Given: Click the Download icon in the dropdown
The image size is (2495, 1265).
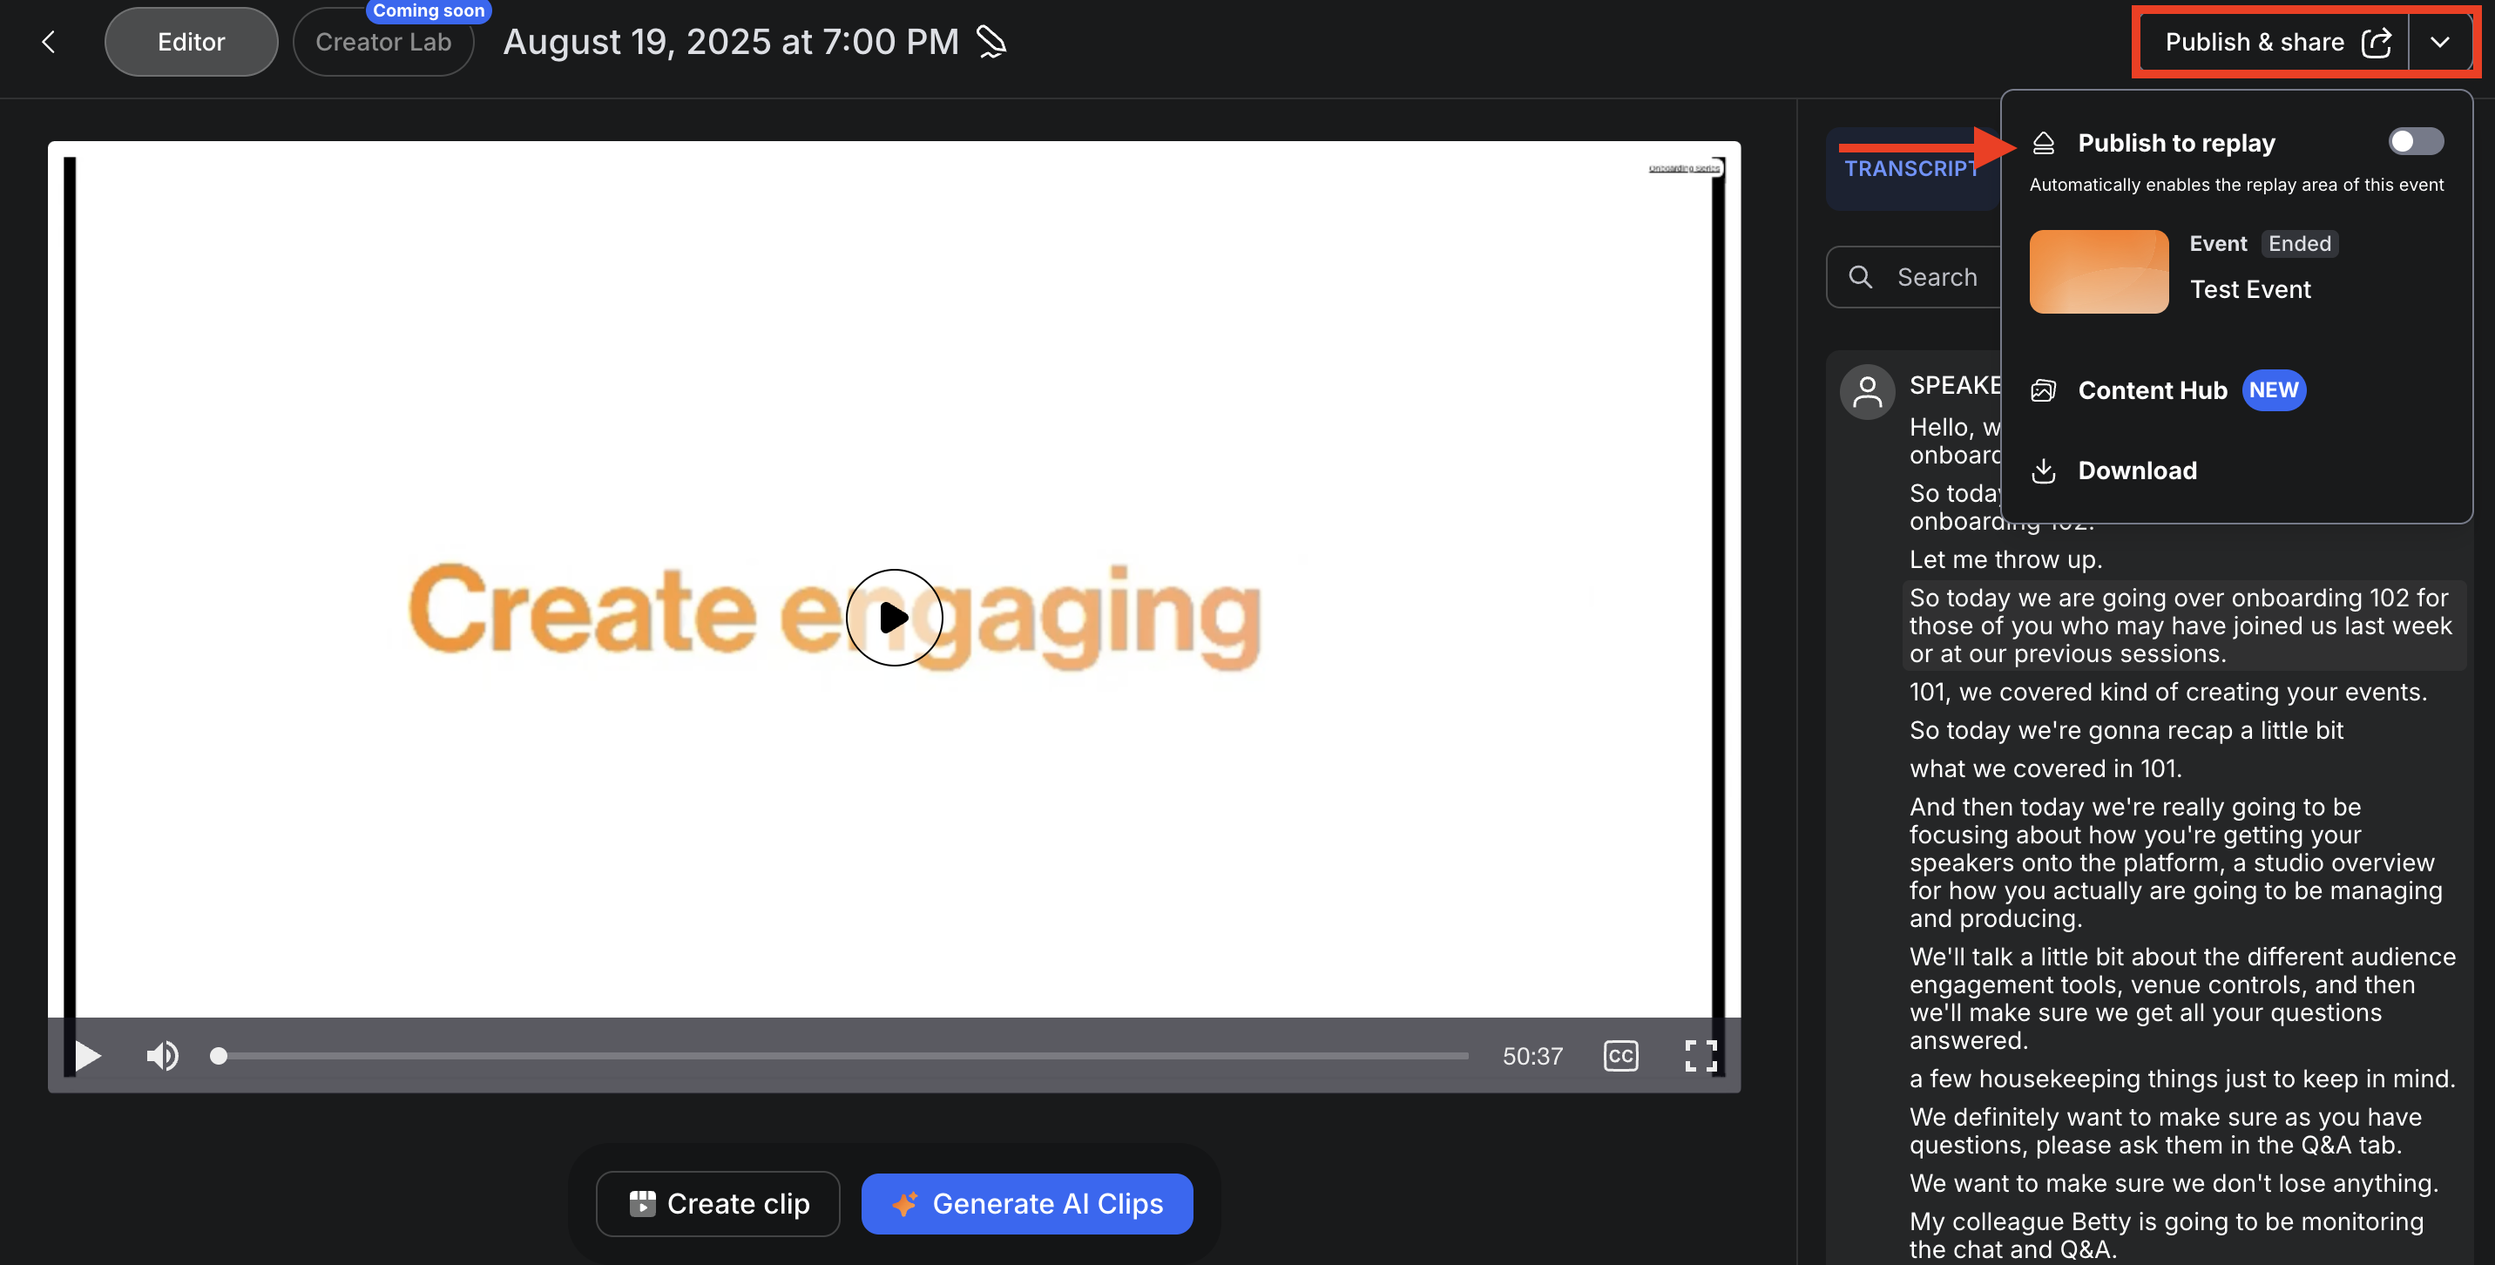Looking at the screenshot, I should click(2043, 470).
